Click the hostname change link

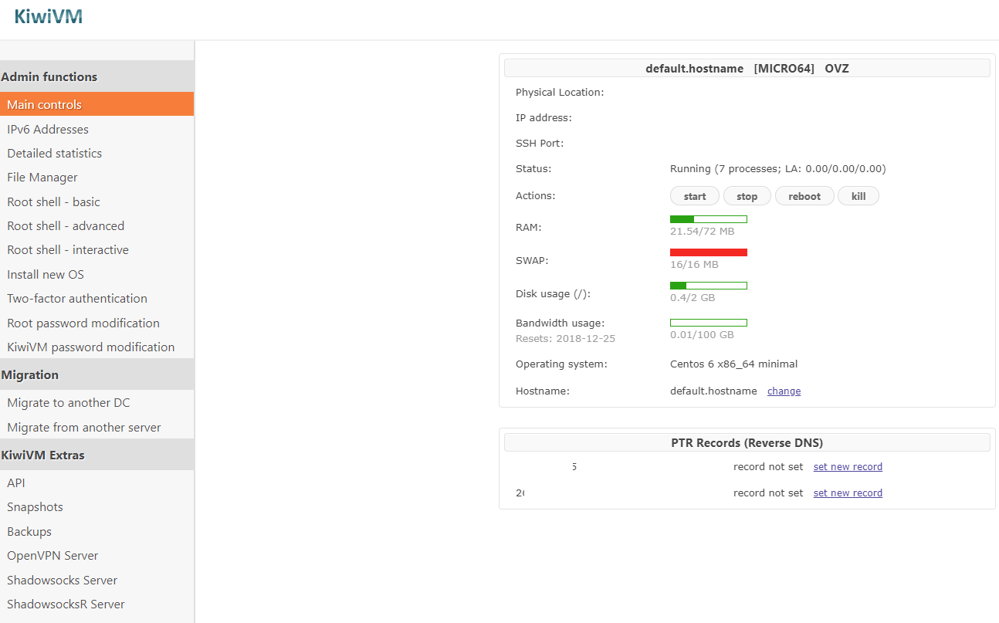tap(784, 391)
